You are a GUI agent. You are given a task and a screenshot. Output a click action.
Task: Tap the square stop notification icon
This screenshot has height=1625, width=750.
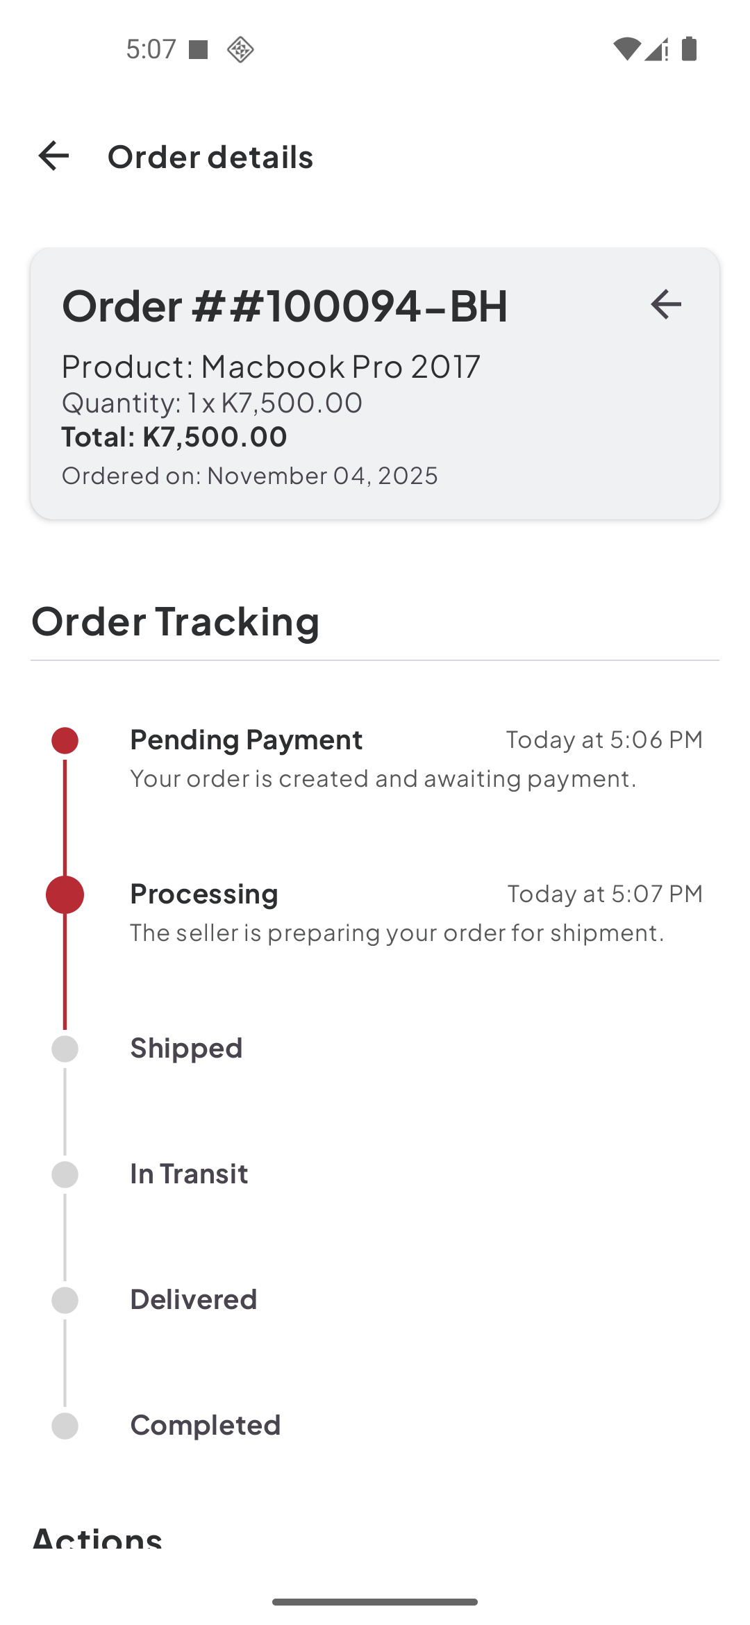coord(199,49)
